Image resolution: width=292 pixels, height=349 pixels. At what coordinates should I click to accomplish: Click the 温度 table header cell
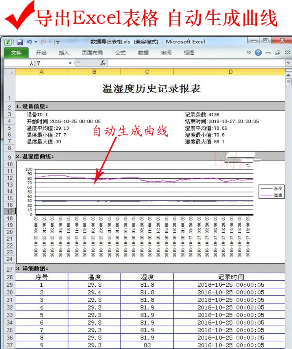[94, 277]
